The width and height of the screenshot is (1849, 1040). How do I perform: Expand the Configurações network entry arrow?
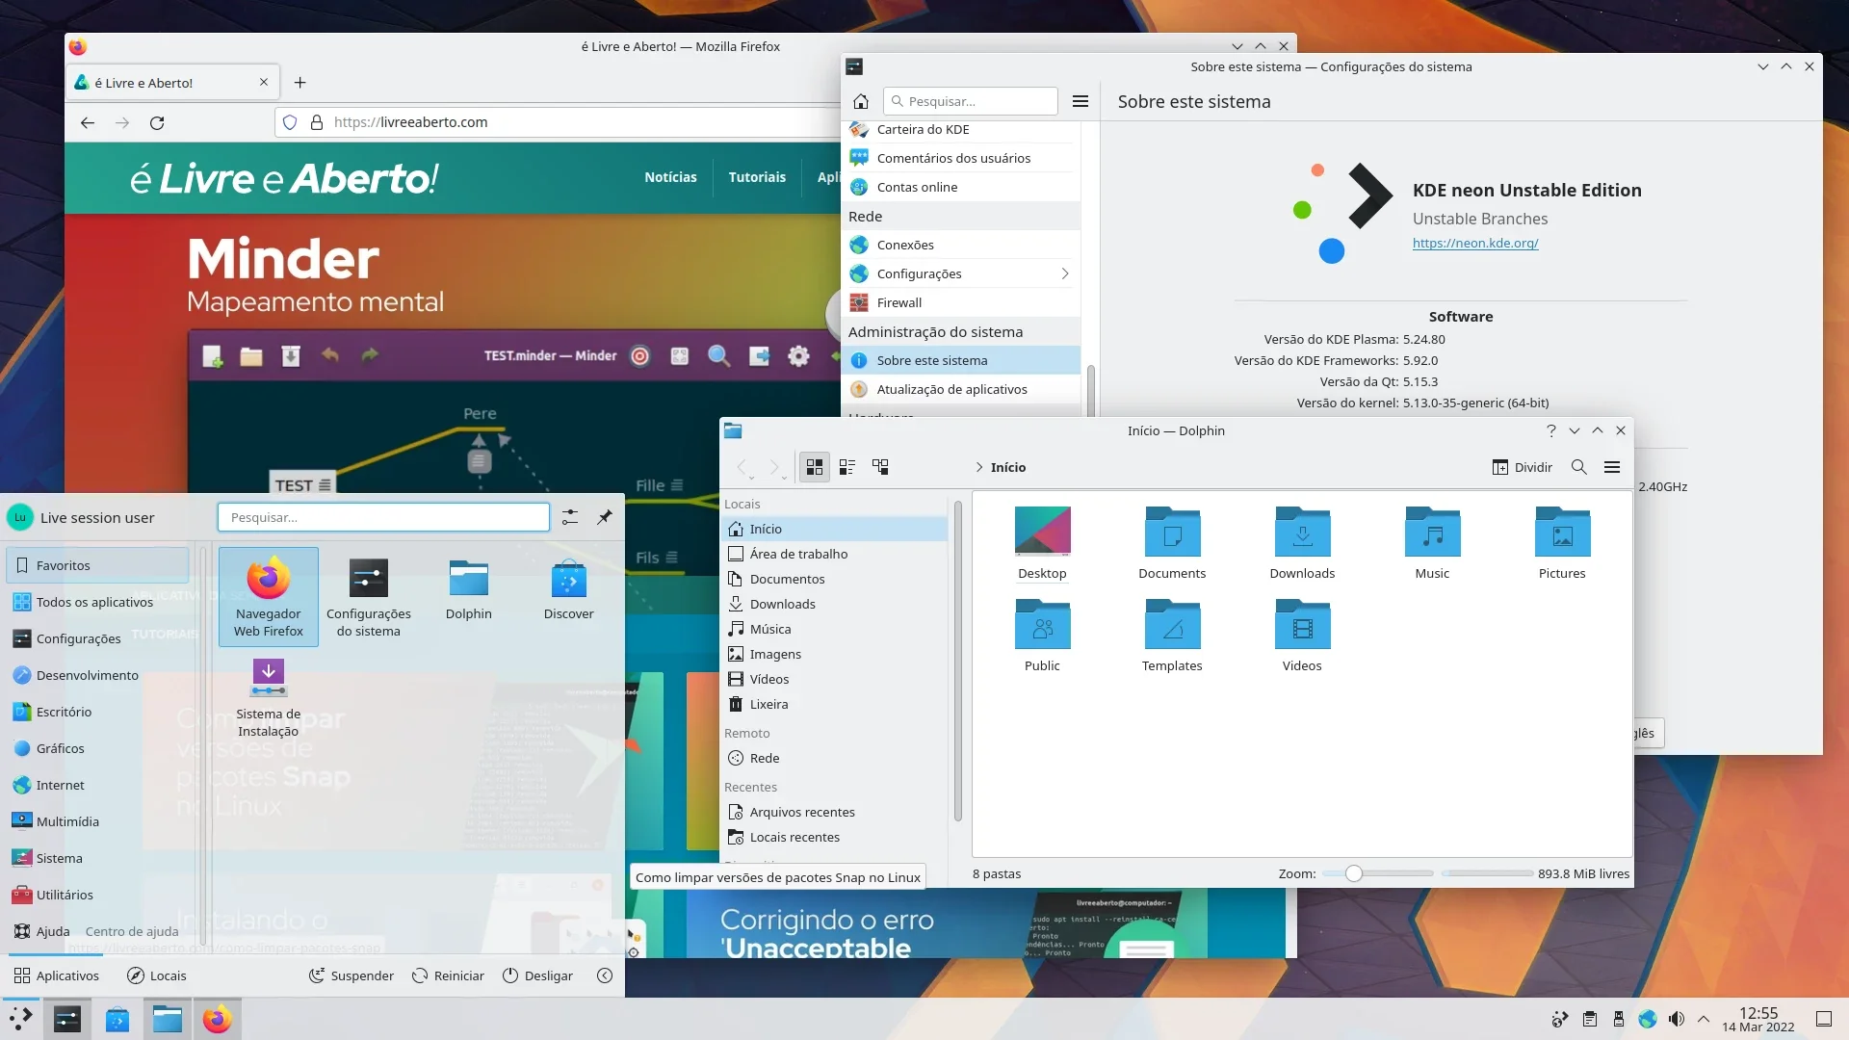(x=1064, y=273)
